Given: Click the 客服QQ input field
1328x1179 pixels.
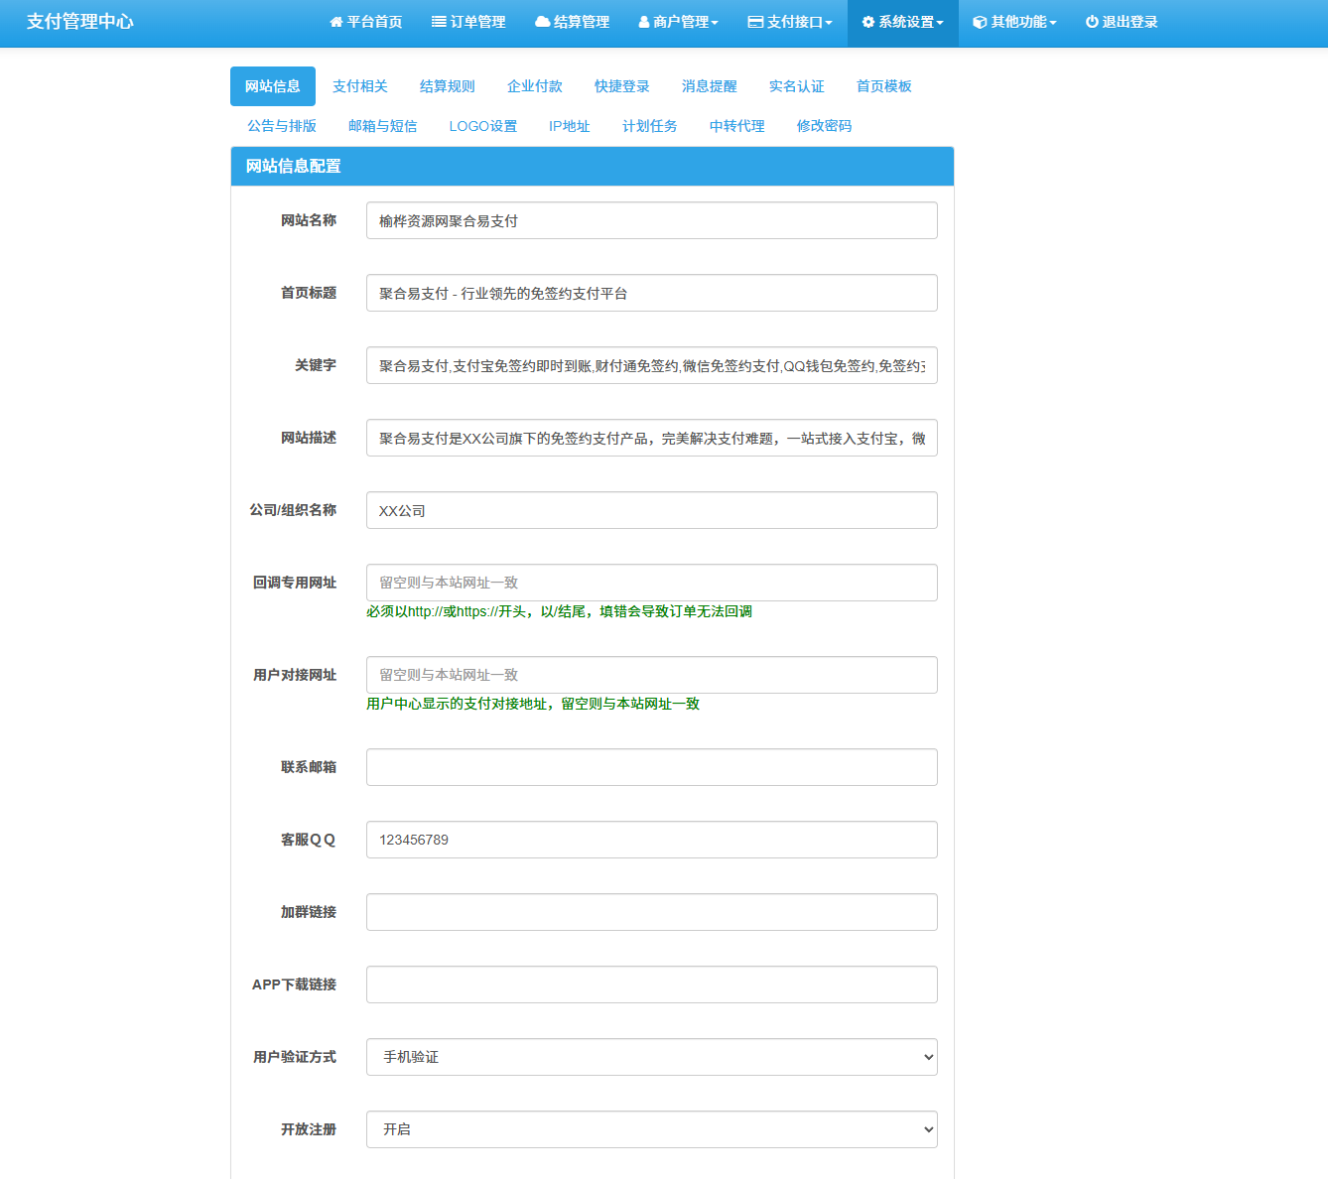Looking at the screenshot, I should click(652, 840).
